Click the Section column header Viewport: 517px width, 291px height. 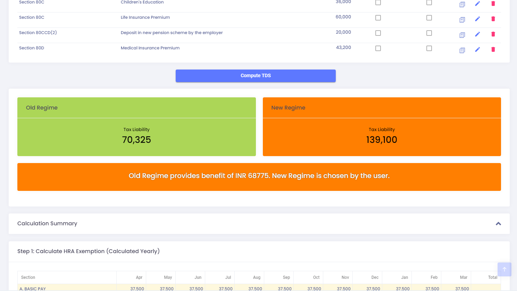coord(28,277)
